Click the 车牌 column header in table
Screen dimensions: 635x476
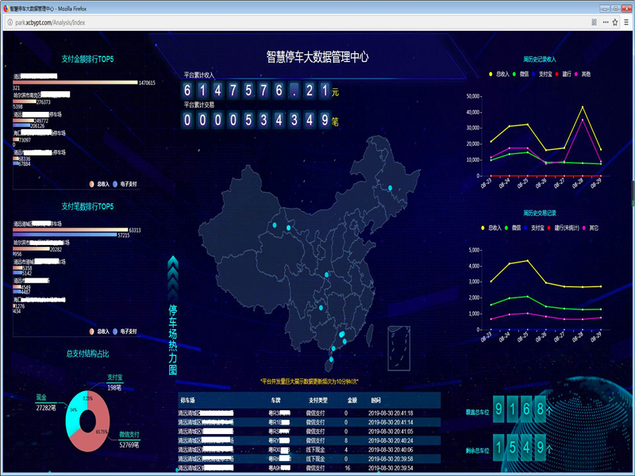point(275,401)
